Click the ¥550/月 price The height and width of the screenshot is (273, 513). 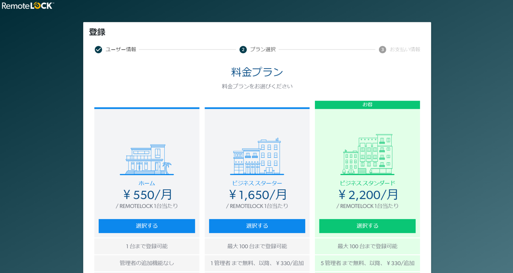(147, 195)
